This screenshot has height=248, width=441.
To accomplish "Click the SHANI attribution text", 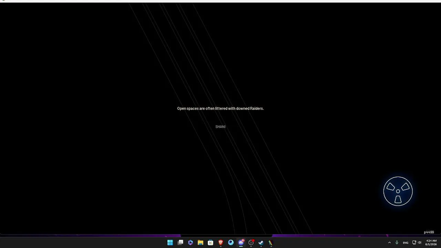I will pyautogui.click(x=220, y=127).
